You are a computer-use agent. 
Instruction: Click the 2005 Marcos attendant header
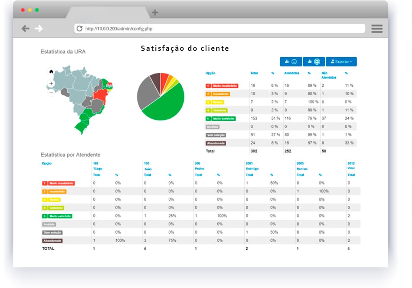click(x=302, y=166)
